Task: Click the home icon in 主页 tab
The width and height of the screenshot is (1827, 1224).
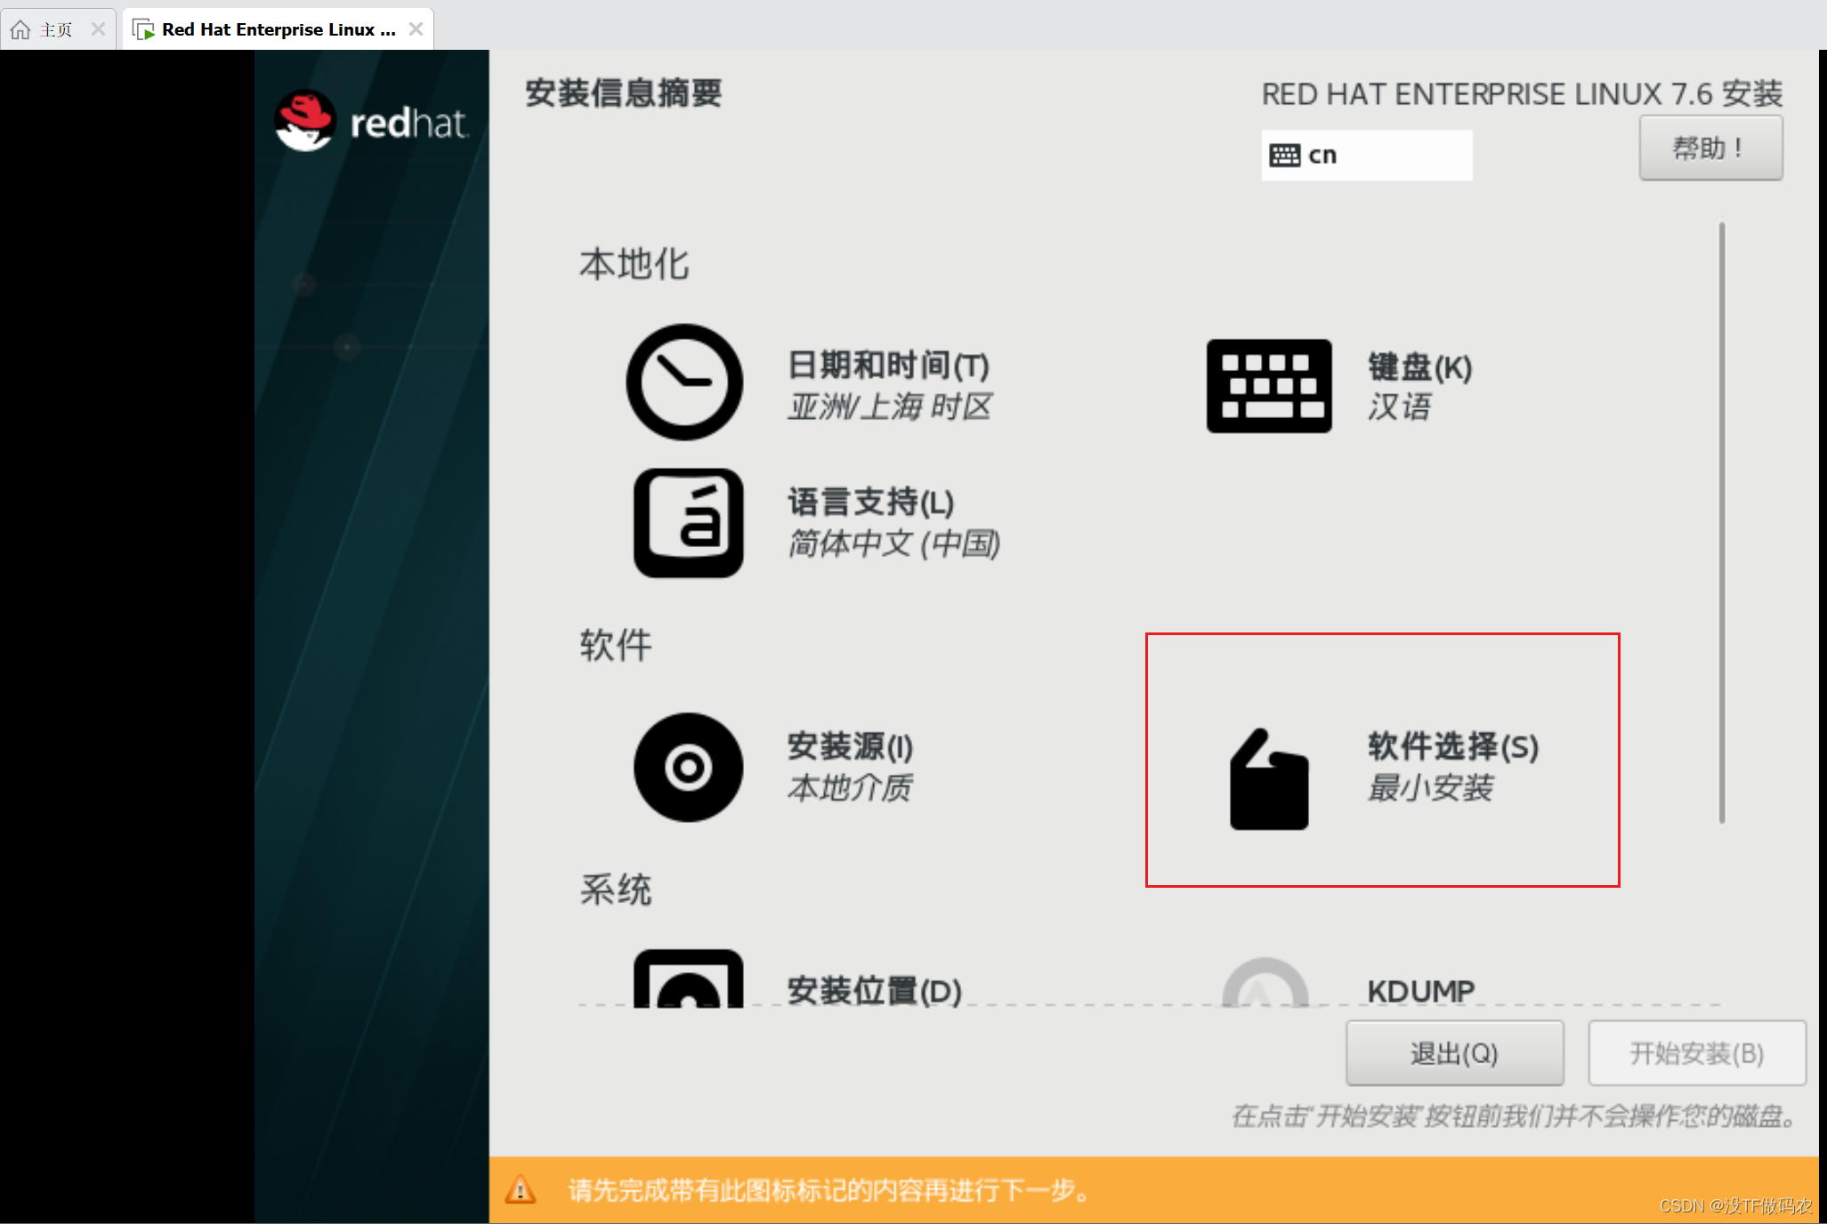Action: [20, 29]
